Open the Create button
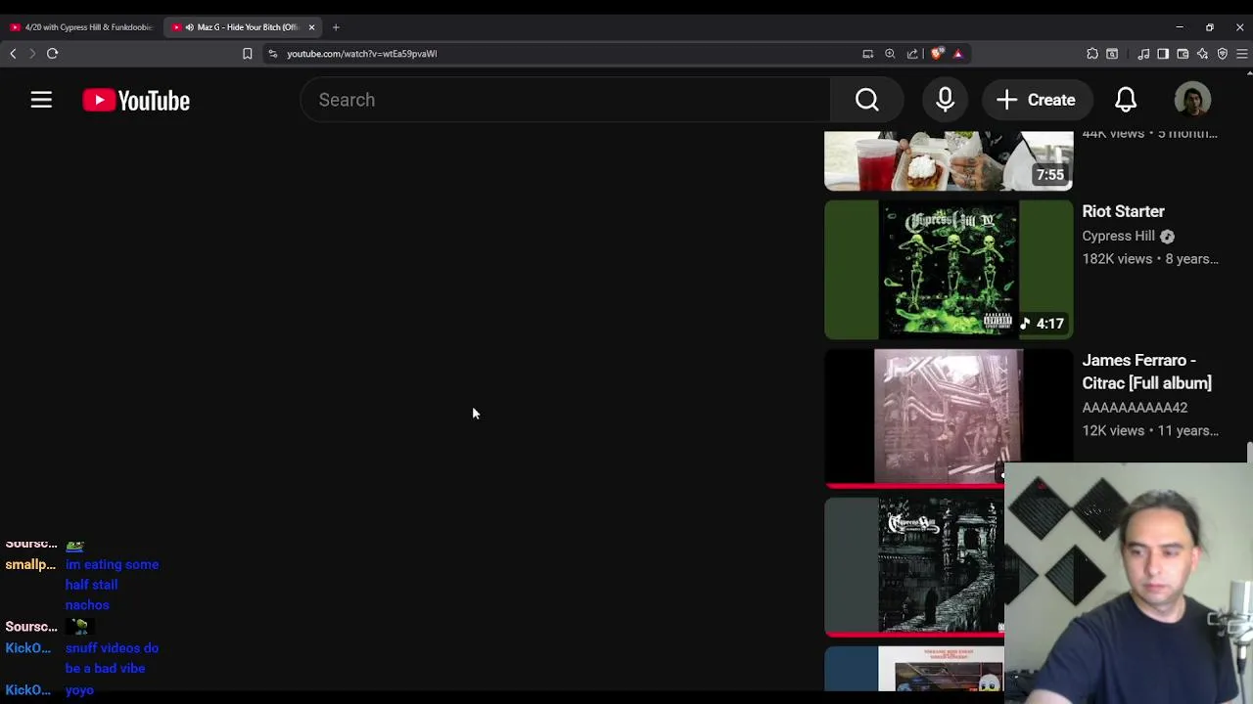This screenshot has height=704, width=1253. tap(1036, 100)
